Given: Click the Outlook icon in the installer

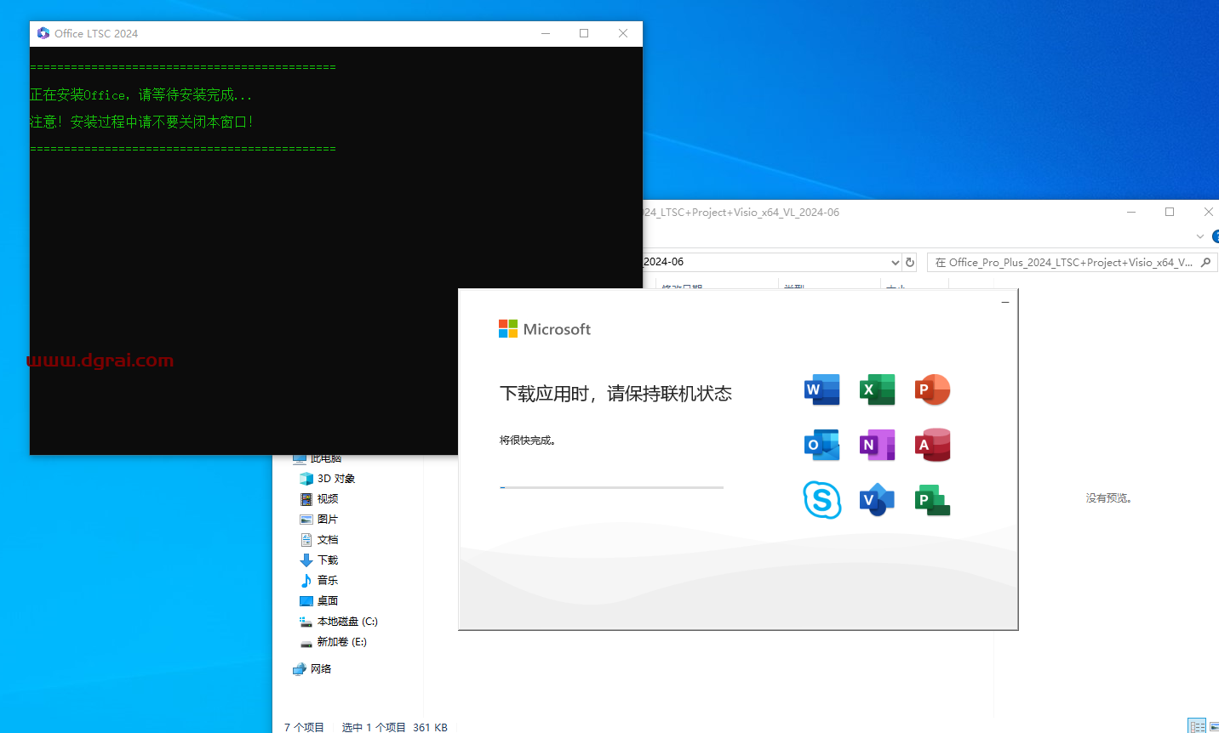Looking at the screenshot, I should (822, 445).
